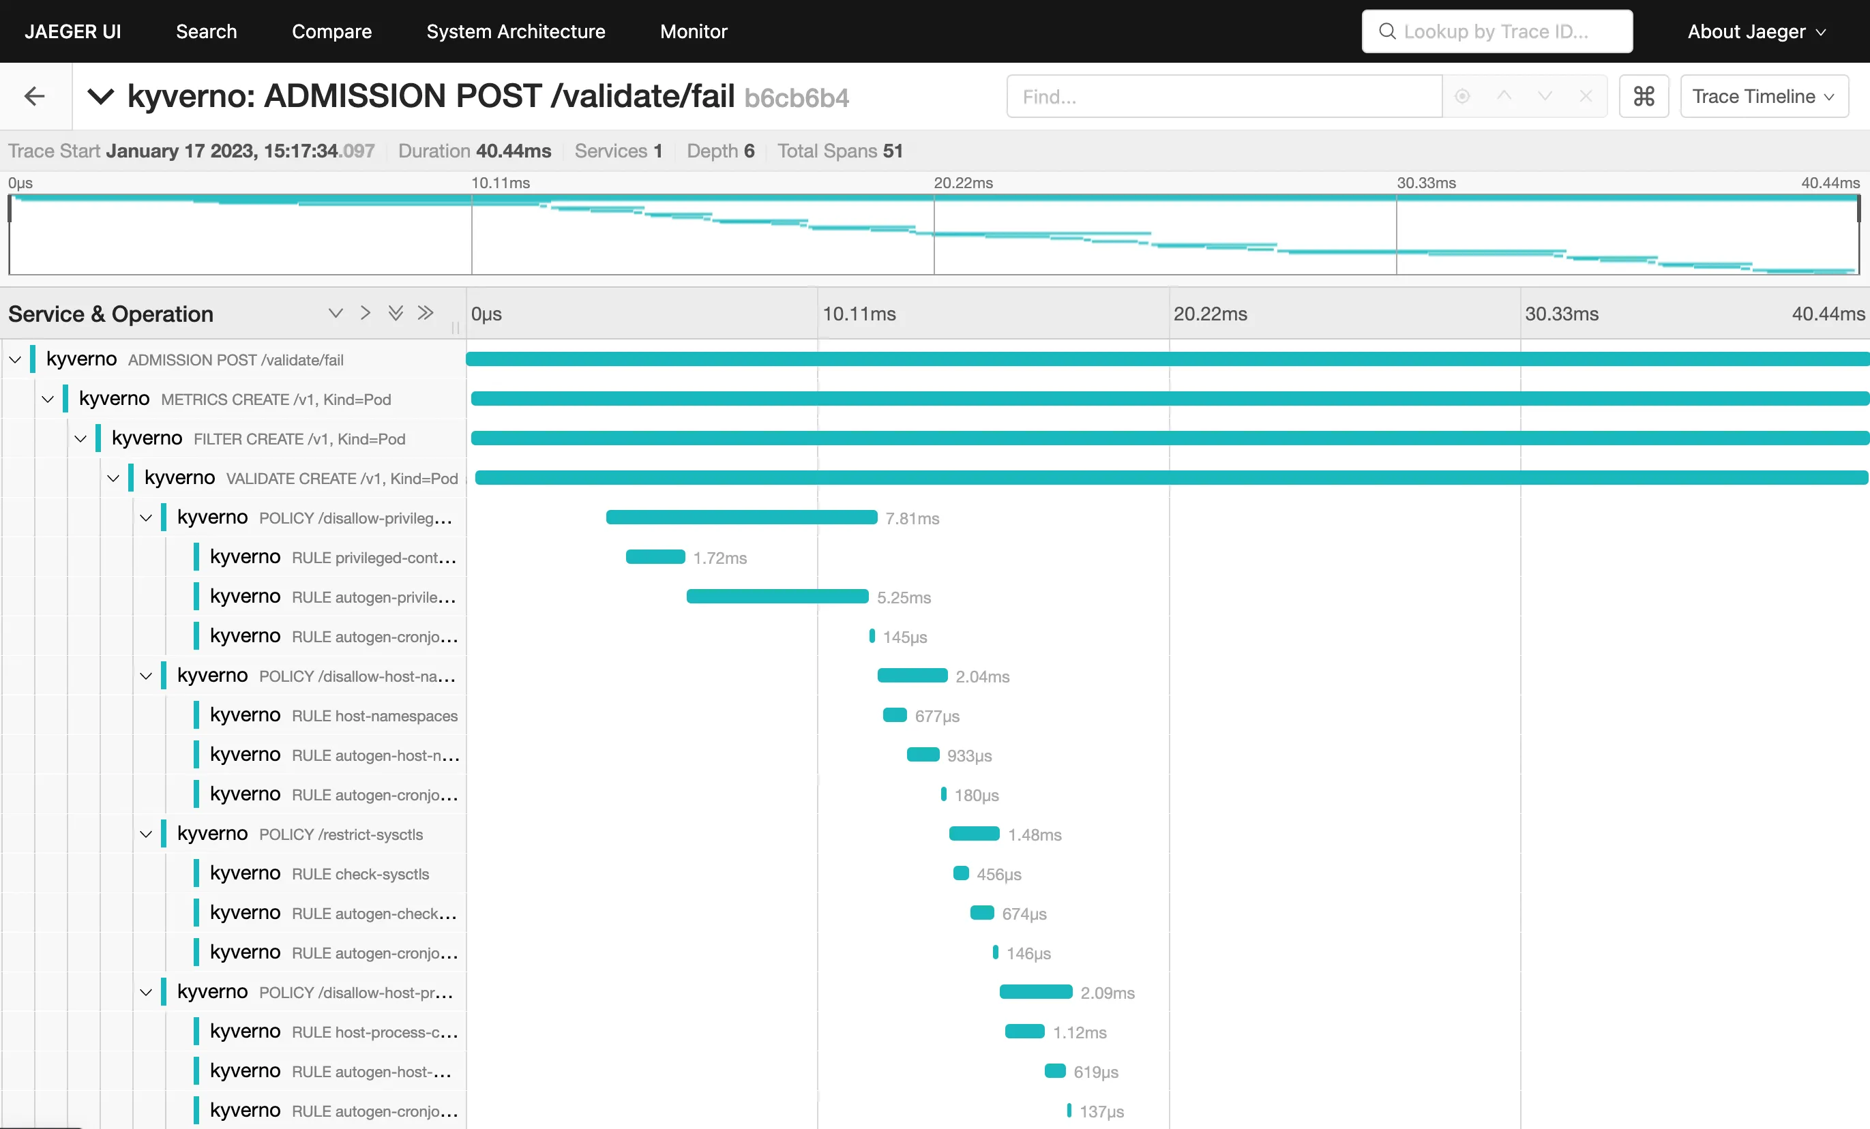Go to previous search result arrow
Image resolution: width=1870 pixels, height=1129 pixels.
1504,96
